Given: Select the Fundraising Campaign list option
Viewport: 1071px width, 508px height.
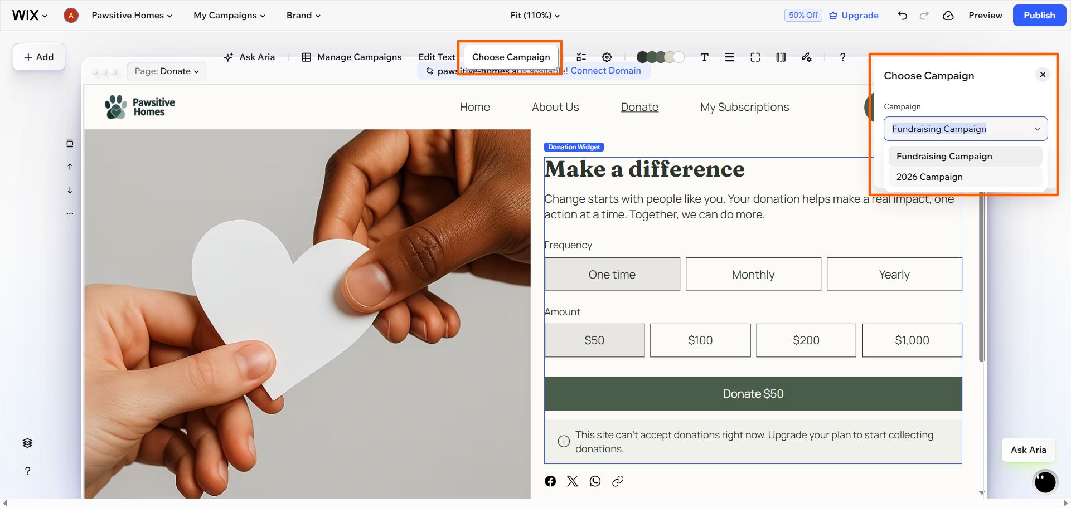Looking at the screenshot, I should tap(966, 156).
